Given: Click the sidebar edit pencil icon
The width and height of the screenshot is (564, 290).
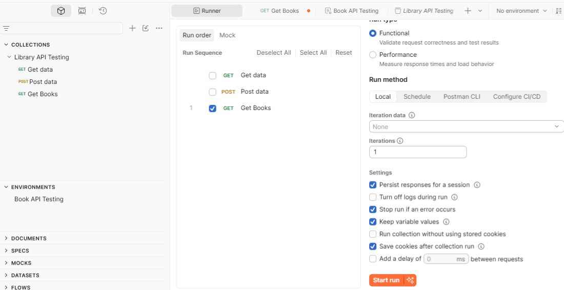Looking at the screenshot, I should coord(146,28).
